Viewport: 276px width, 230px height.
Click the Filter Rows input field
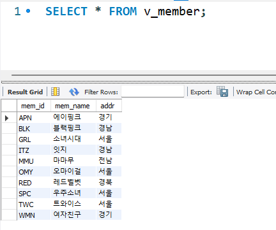[153, 92]
